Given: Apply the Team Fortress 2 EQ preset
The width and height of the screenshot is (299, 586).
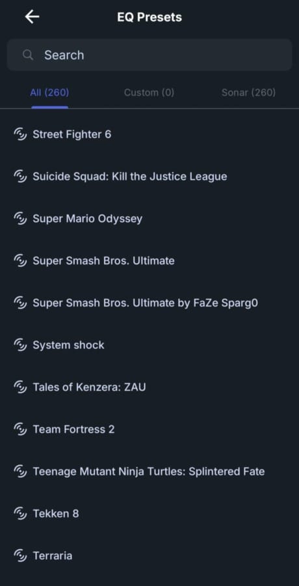Looking at the screenshot, I should coord(149,430).
